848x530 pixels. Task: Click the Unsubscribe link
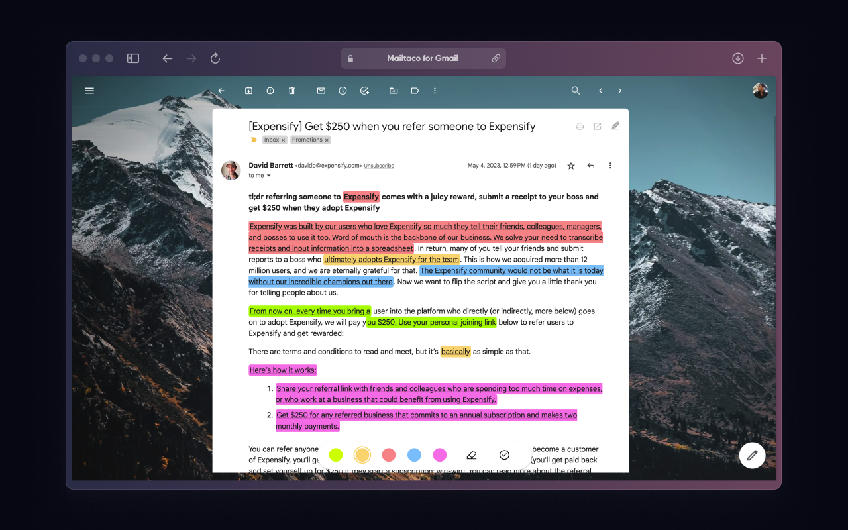click(x=379, y=166)
